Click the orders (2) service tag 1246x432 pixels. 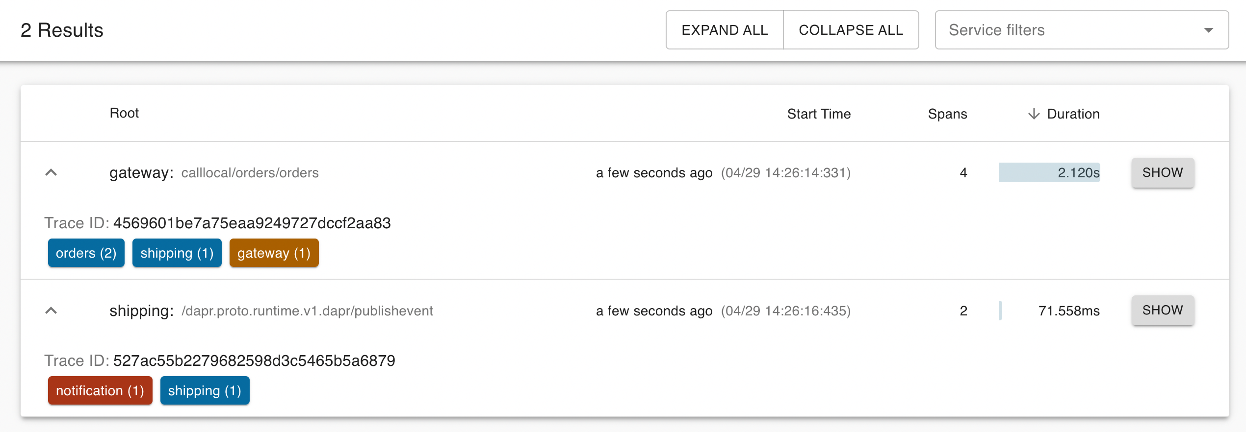click(86, 253)
